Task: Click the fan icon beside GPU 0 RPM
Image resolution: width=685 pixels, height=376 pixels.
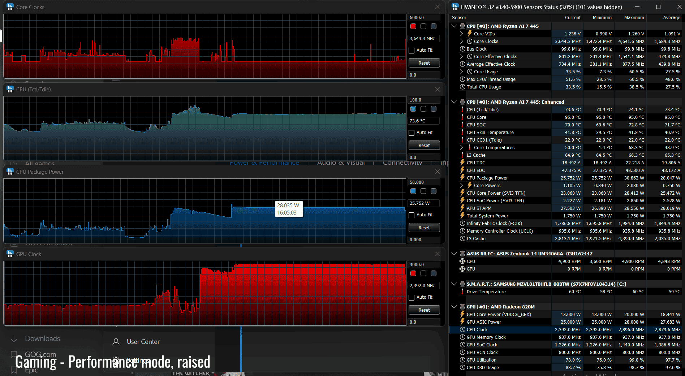Action: [x=462, y=269]
